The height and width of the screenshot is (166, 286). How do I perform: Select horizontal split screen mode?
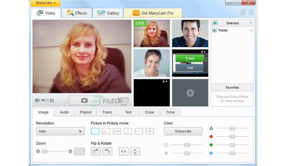(139, 131)
